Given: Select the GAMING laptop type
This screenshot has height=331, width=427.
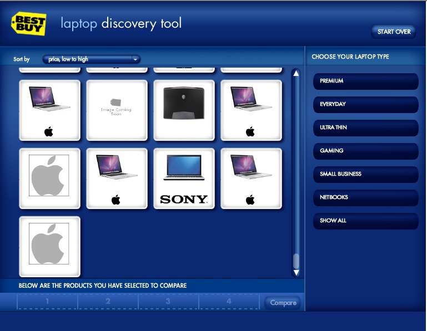Looking at the screenshot, I should [366, 151].
